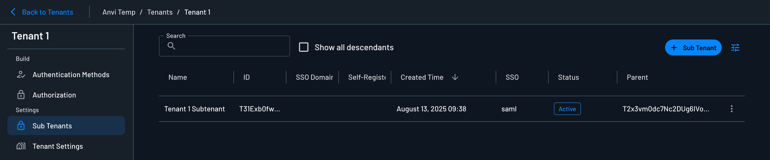Expand the SSO Domain column header

pos(314,77)
